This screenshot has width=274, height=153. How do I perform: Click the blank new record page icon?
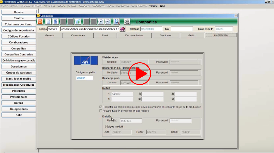pos(48,22)
